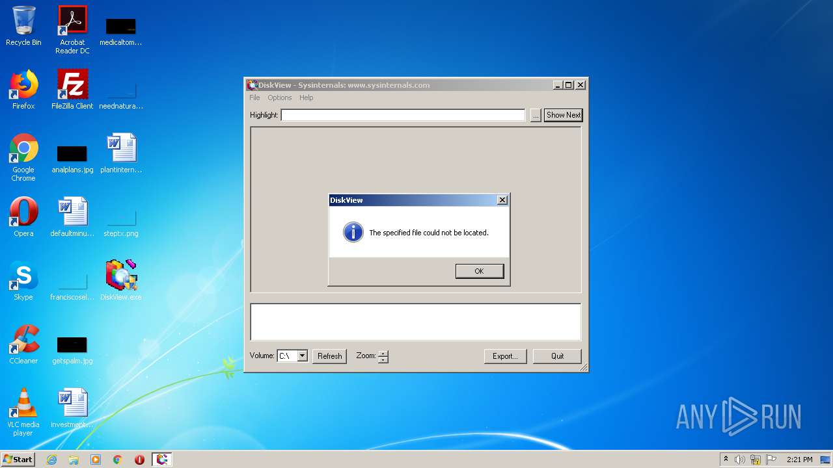The height and width of the screenshot is (468, 833).
Task: Click OK in the DiskView dialog
Action: [480, 271]
